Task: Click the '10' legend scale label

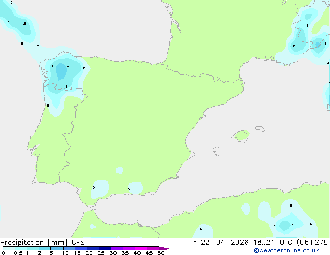Action: coord(65,253)
